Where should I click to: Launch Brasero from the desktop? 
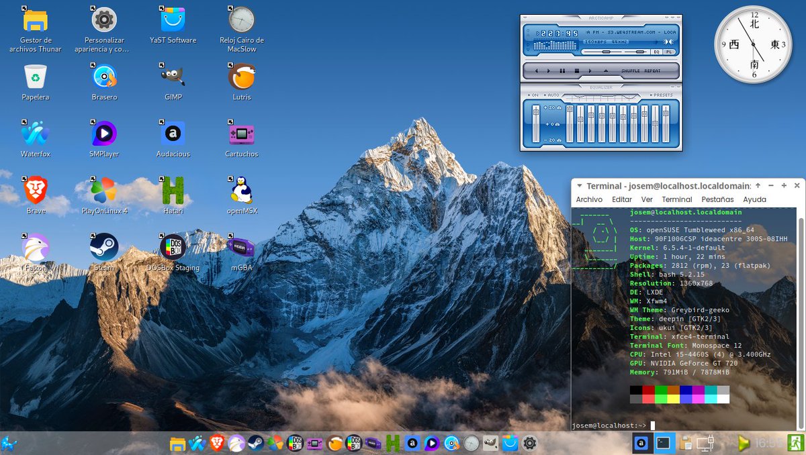coord(104,82)
